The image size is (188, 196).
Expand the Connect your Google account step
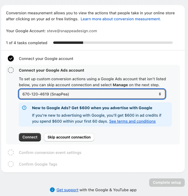[46, 58]
